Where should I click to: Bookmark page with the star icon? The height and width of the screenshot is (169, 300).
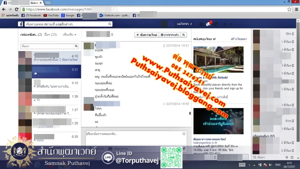(x=289, y=9)
